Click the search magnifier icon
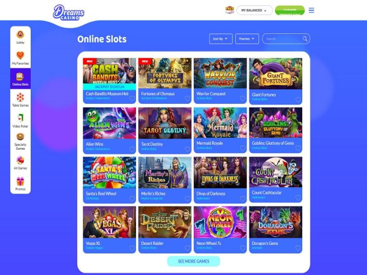The image size is (367, 275). click(305, 39)
